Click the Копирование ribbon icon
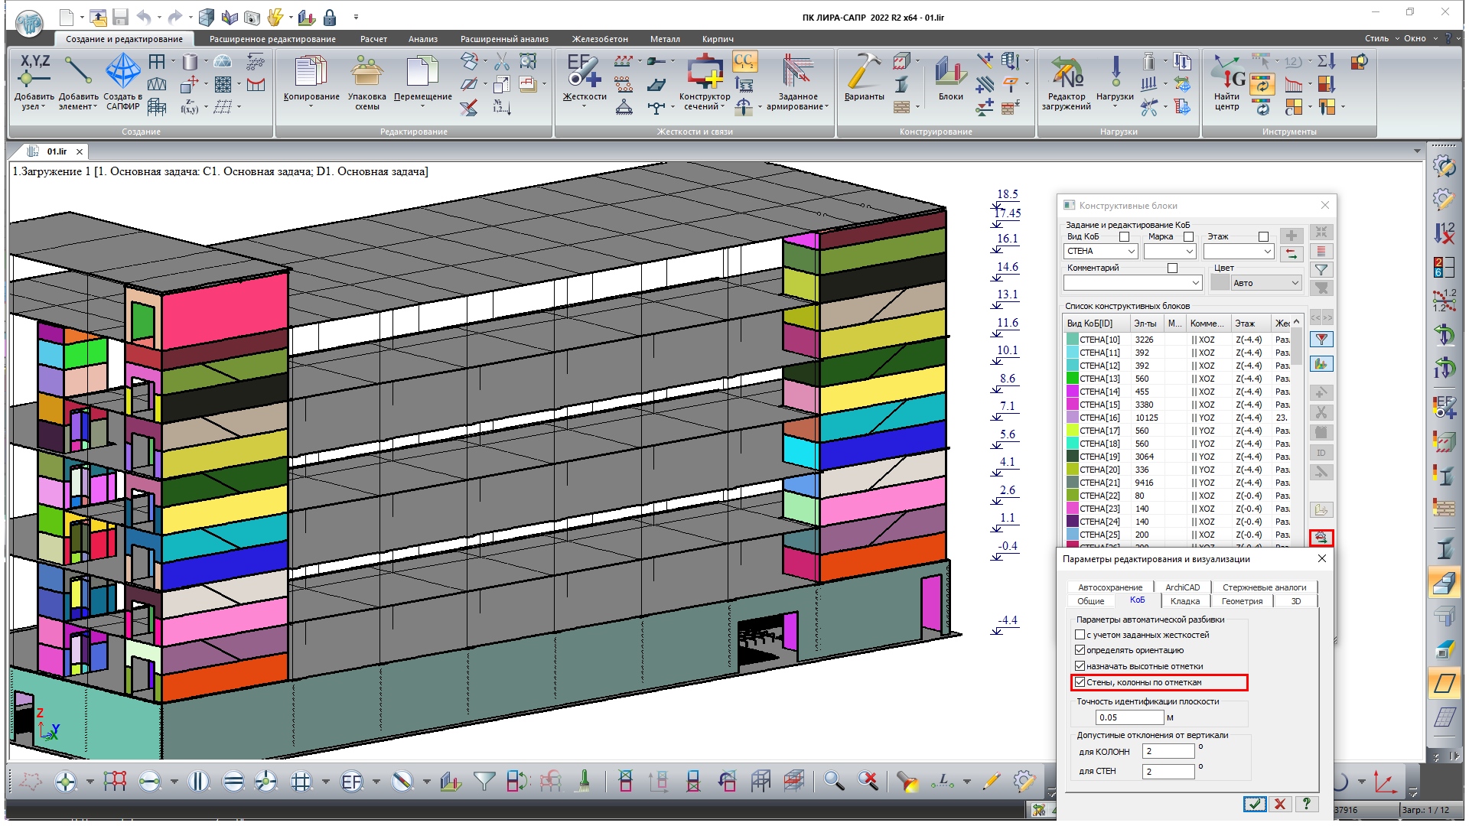Screen dimensions: 1469x826 coord(311,73)
